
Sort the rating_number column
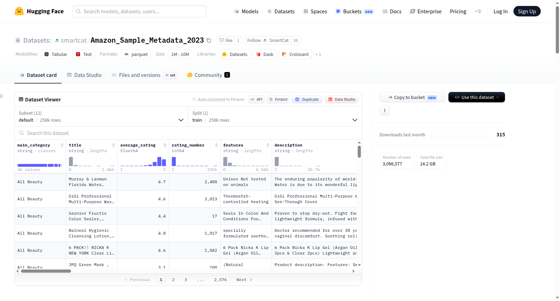[x=216, y=145]
